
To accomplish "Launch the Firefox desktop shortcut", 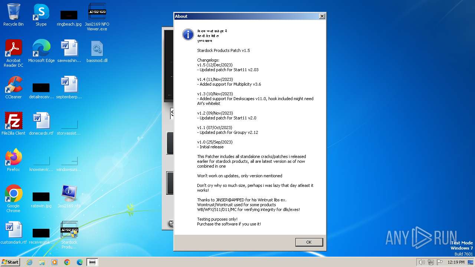I will point(13,160).
